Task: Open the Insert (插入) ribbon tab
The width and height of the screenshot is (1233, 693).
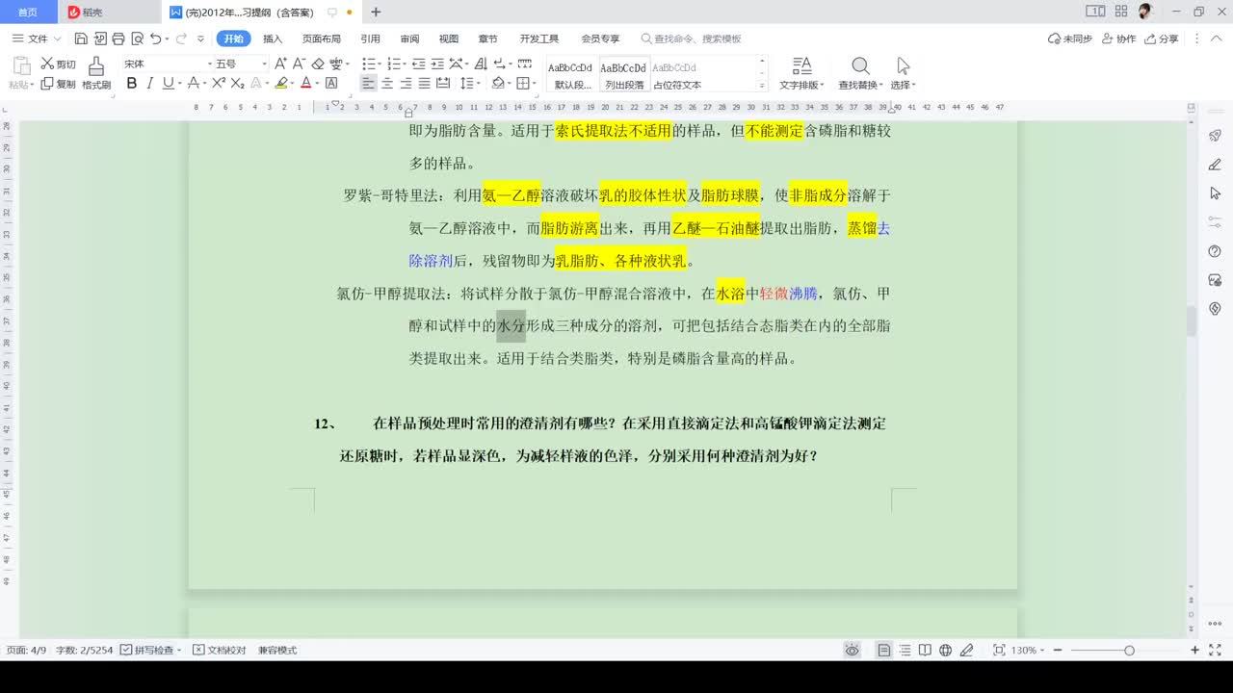Action: (273, 39)
